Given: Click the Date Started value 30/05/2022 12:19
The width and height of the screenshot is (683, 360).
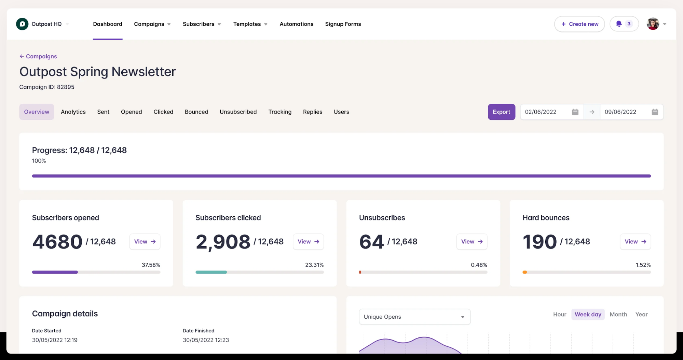Looking at the screenshot, I should (55, 340).
